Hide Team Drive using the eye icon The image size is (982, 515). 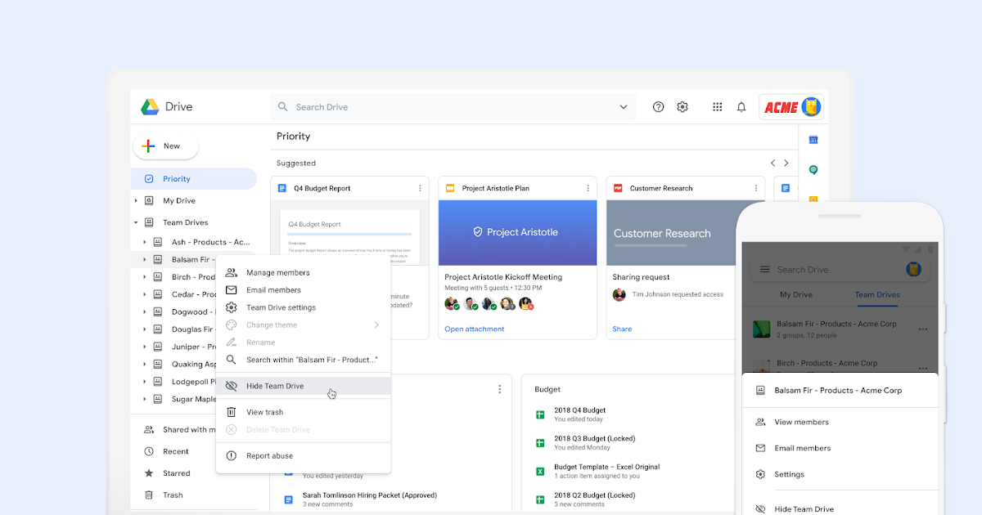tap(232, 385)
